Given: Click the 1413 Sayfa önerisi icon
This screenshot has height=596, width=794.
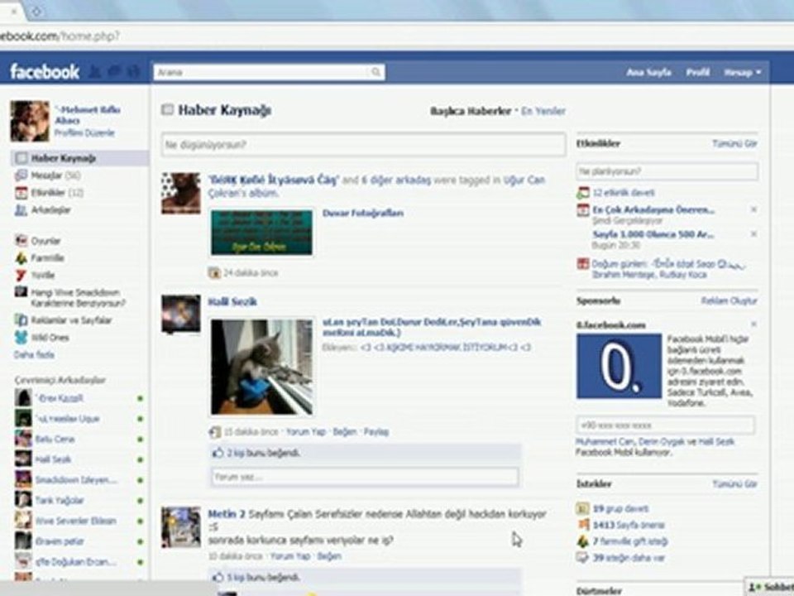Looking at the screenshot, I should point(583,525).
